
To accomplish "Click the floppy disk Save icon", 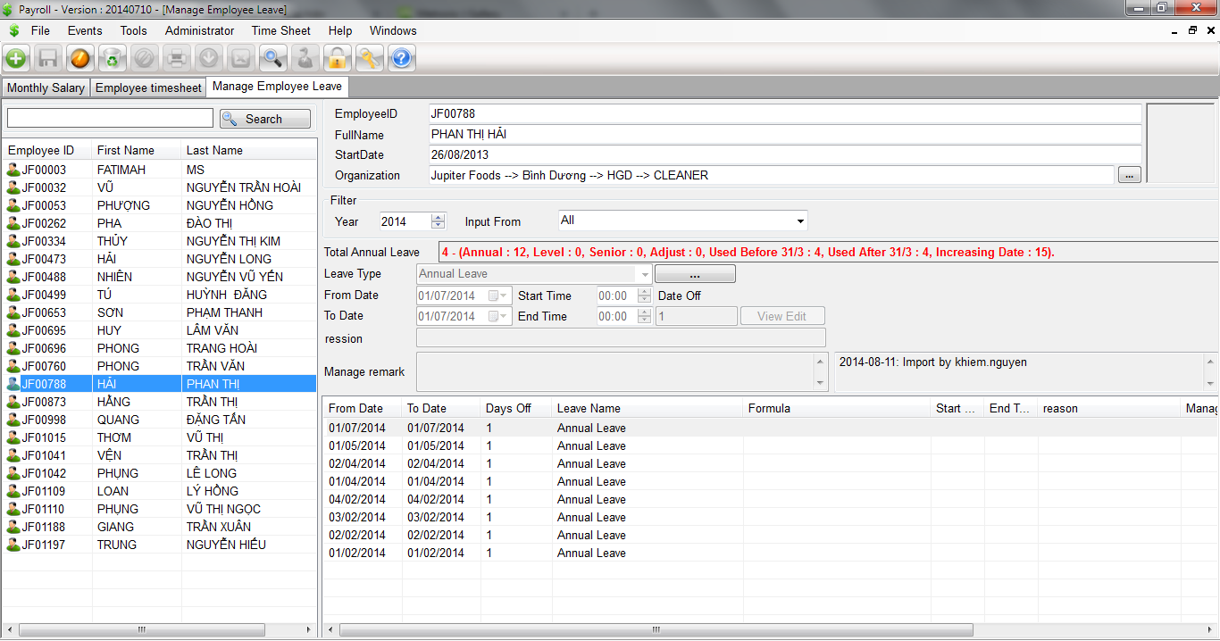I will 48,59.
